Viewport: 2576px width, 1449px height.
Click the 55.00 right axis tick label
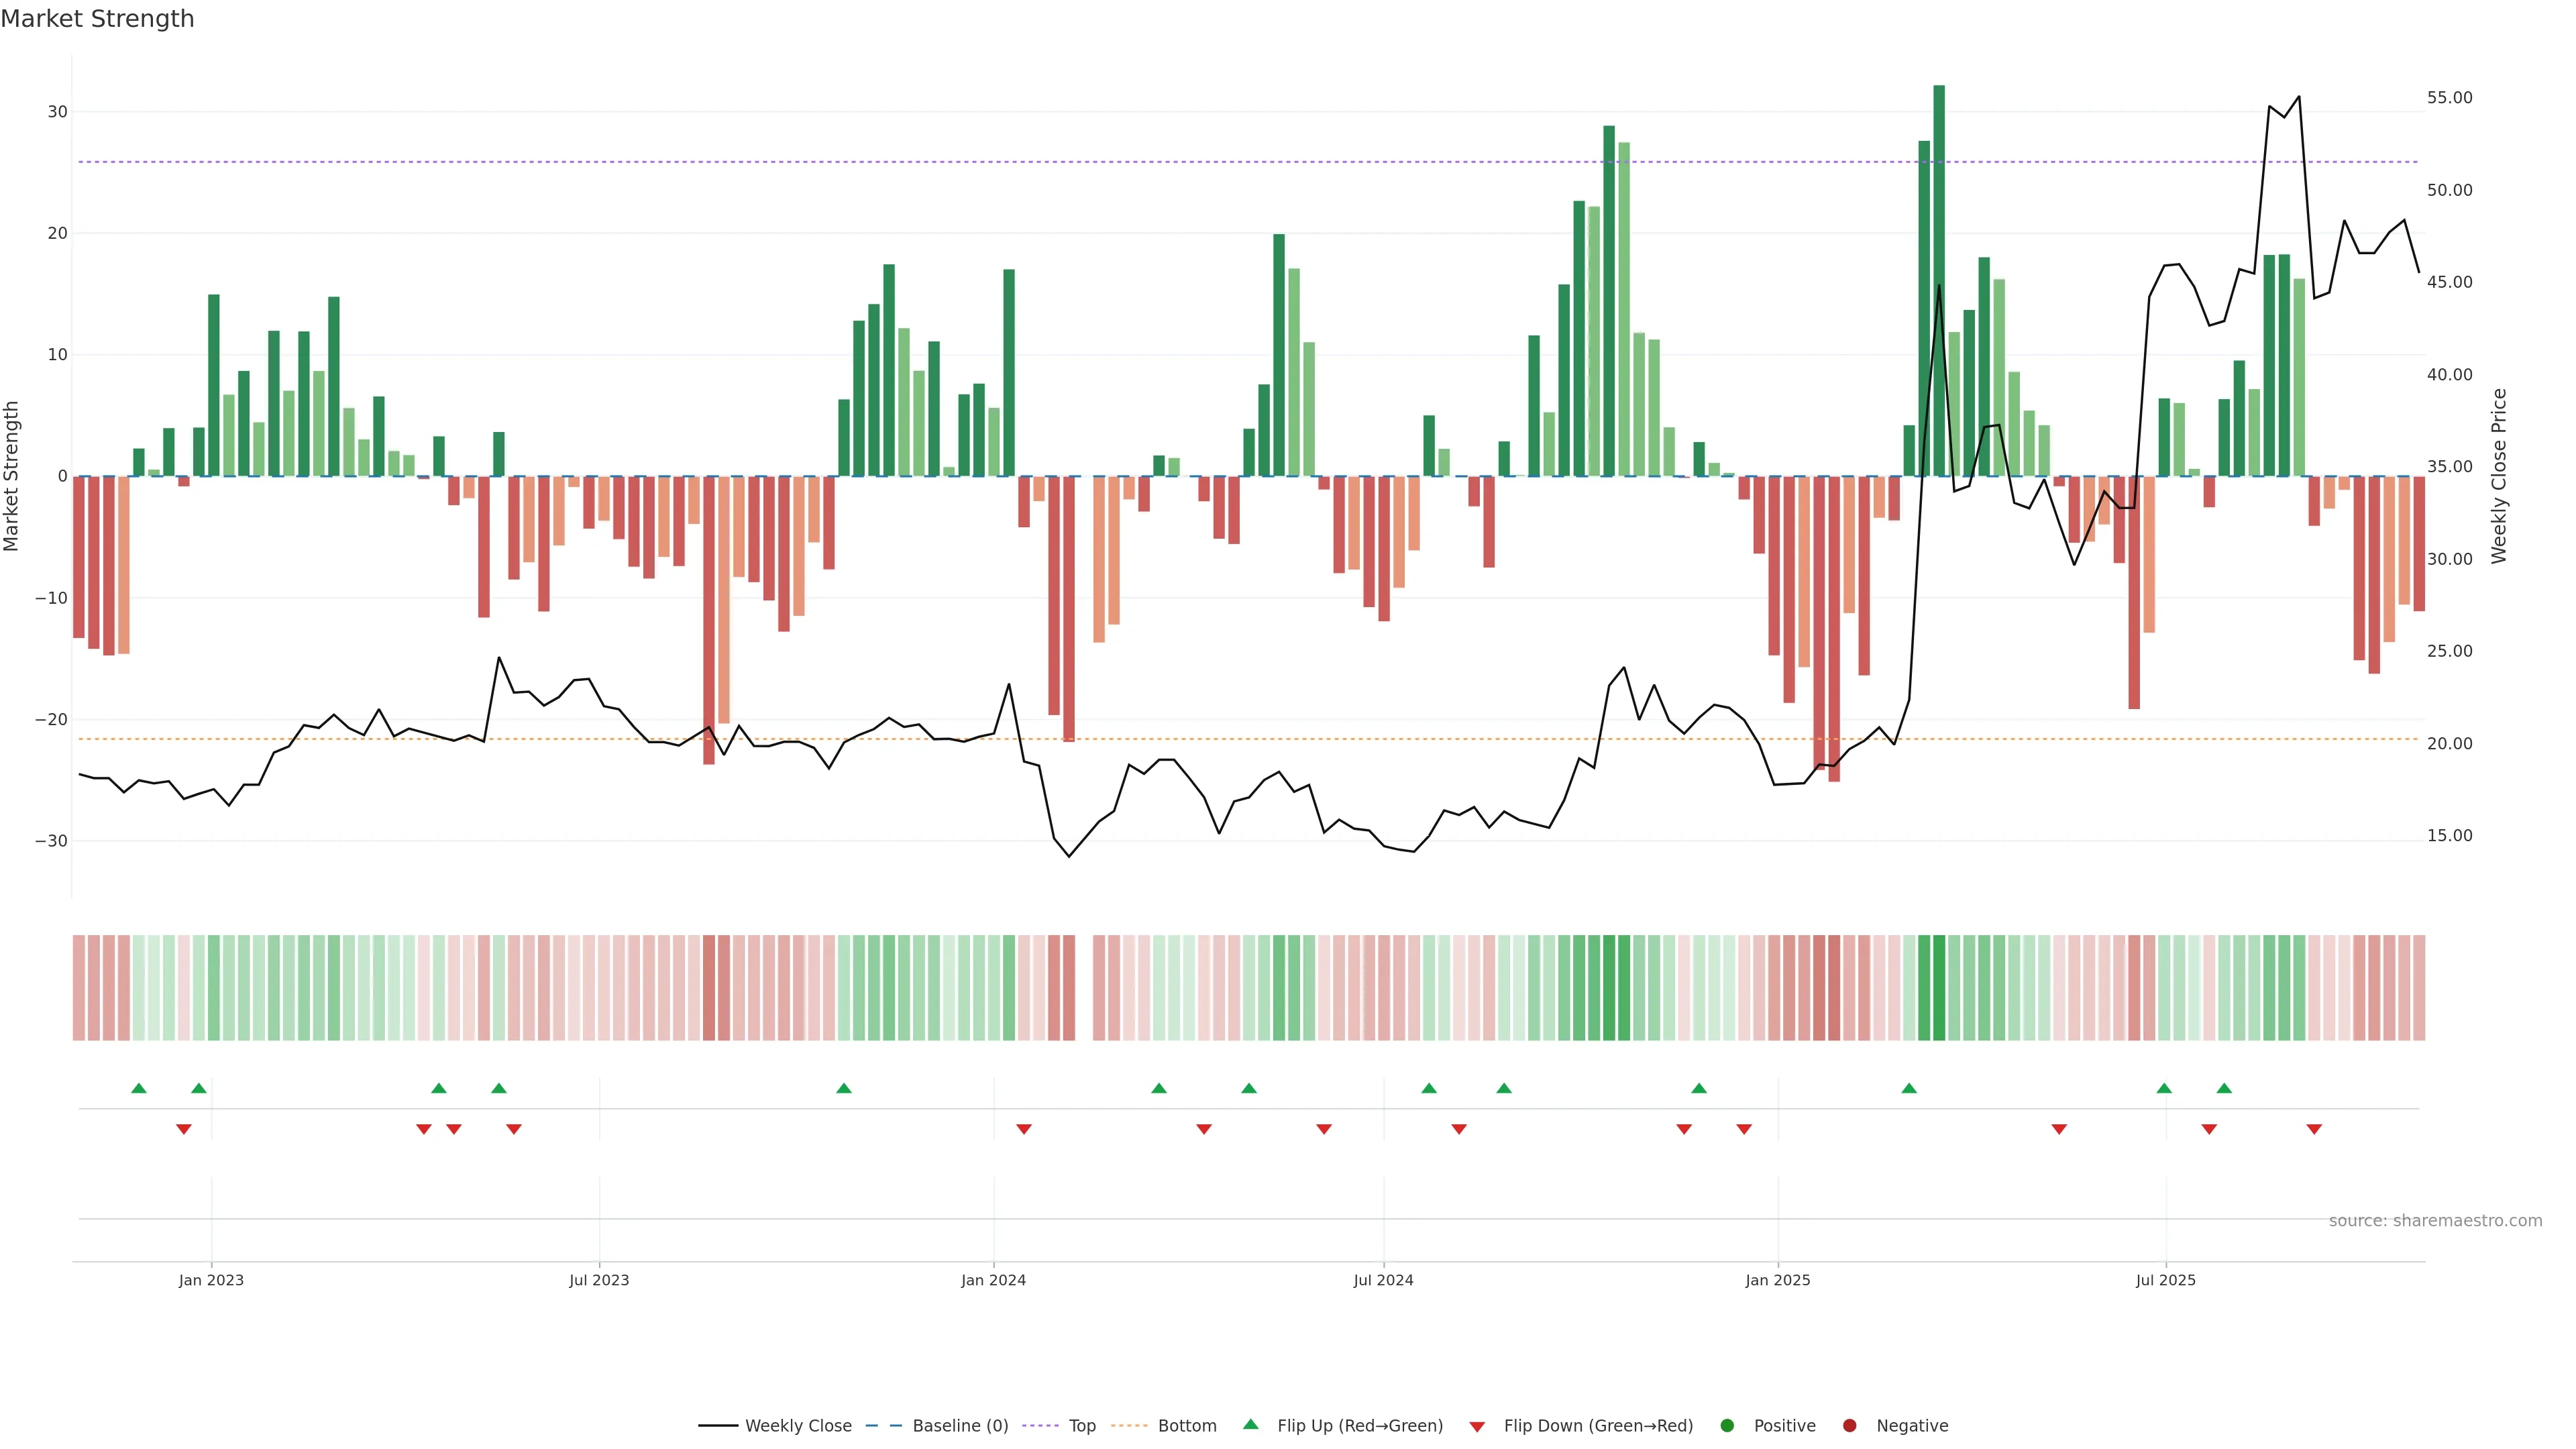[x=2449, y=98]
